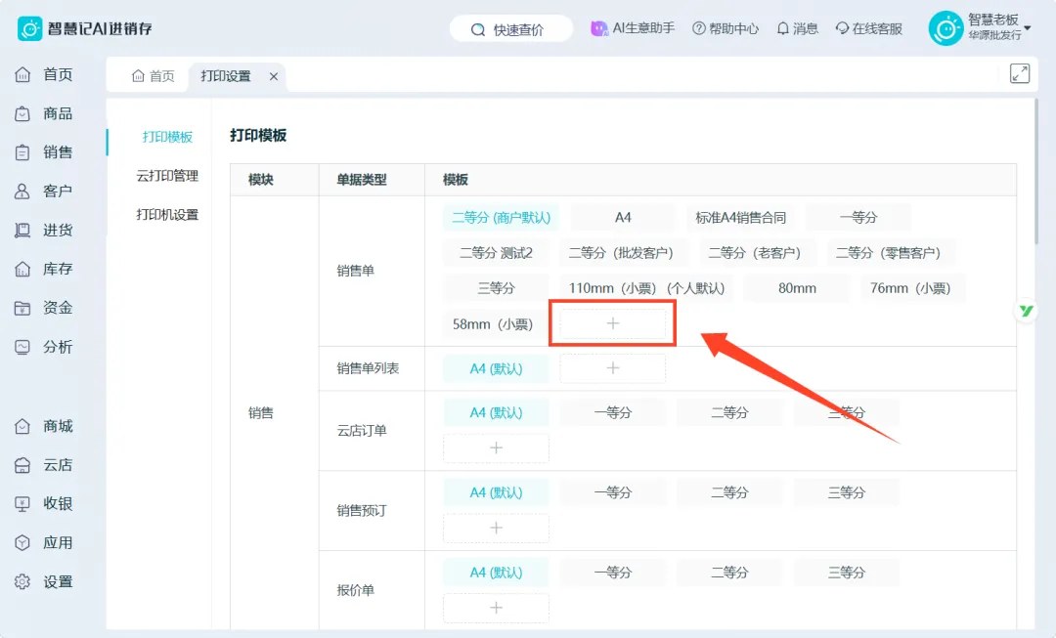The height and width of the screenshot is (638, 1056).
Task: Open the AI生意助手 assistant
Action: tap(633, 28)
